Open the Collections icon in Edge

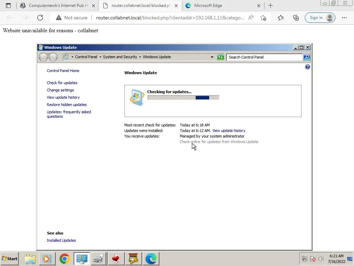point(296,18)
